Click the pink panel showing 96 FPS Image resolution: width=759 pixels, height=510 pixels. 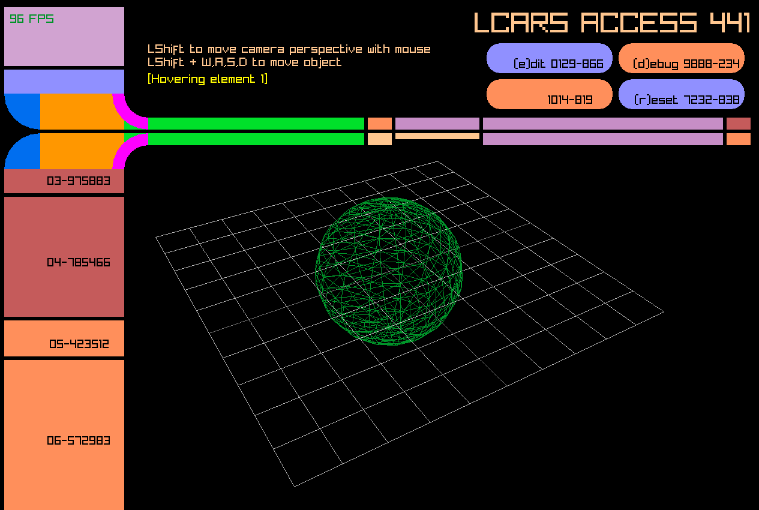[x=64, y=37]
